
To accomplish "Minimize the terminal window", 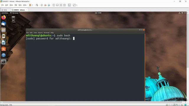I will point(140,30).
